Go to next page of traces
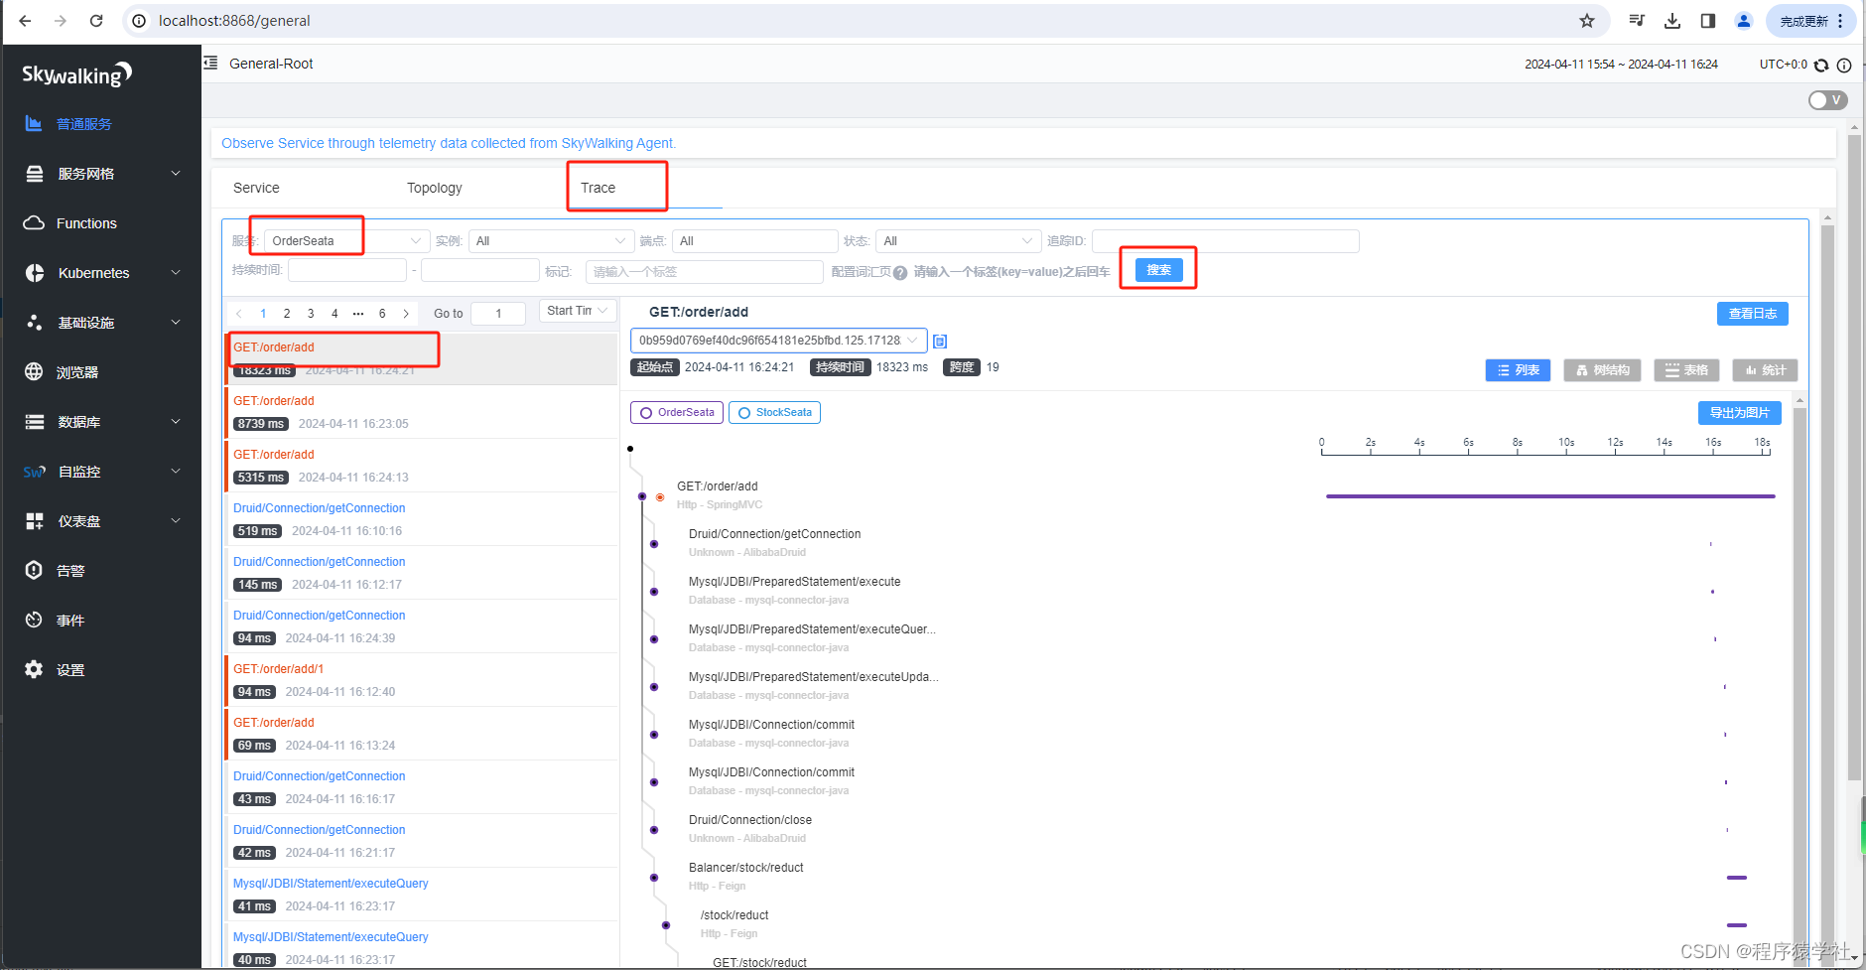The width and height of the screenshot is (1866, 970). (x=406, y=314)
